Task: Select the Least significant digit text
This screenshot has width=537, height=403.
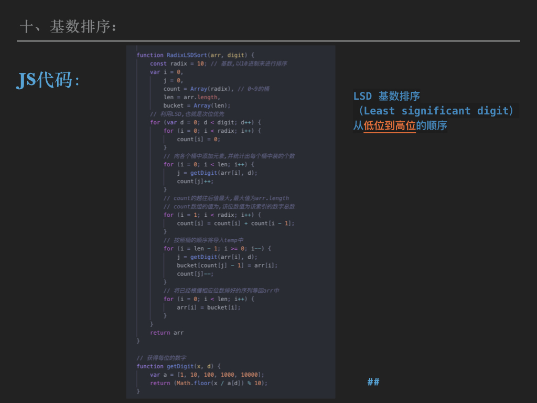Action: pyautogui.click(x=435, y=111)
